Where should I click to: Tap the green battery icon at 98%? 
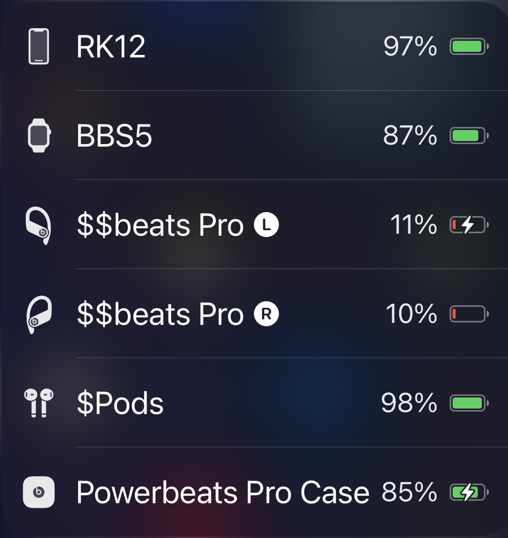[x=469, y=403]
